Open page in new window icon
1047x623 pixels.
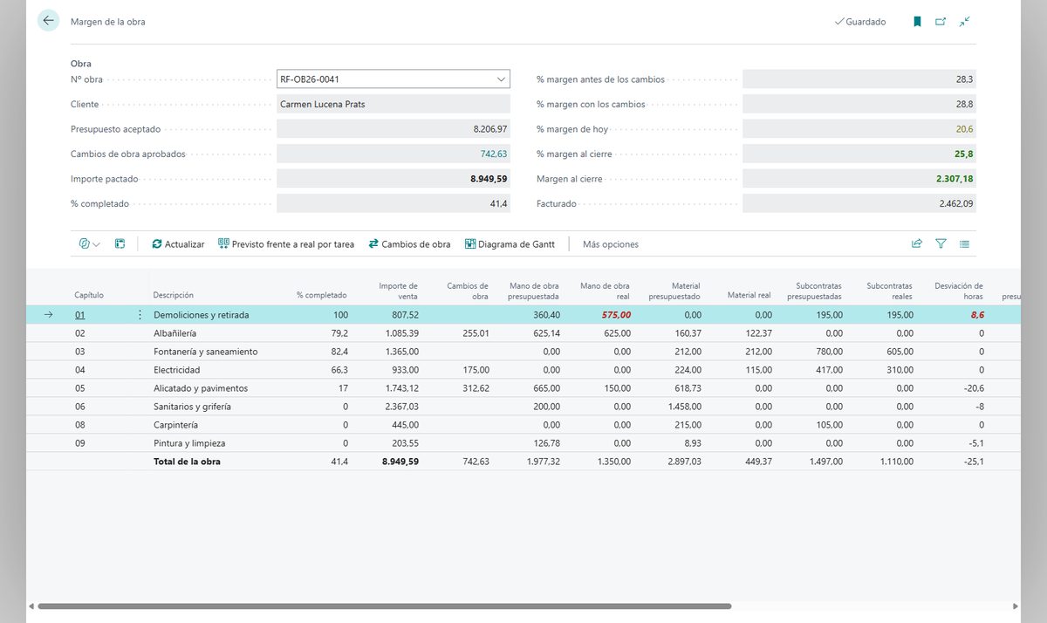[941, 22]
